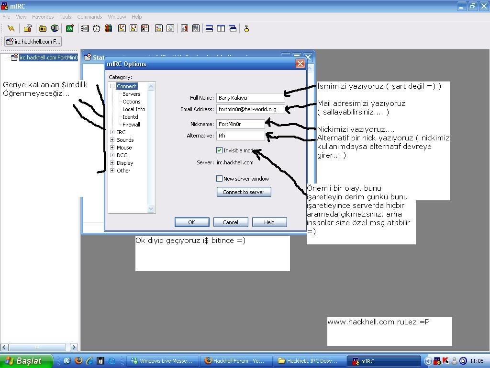The image size is (490, 368).
Task: Open the Notify list toolbar icon
Action: point(184,28)
